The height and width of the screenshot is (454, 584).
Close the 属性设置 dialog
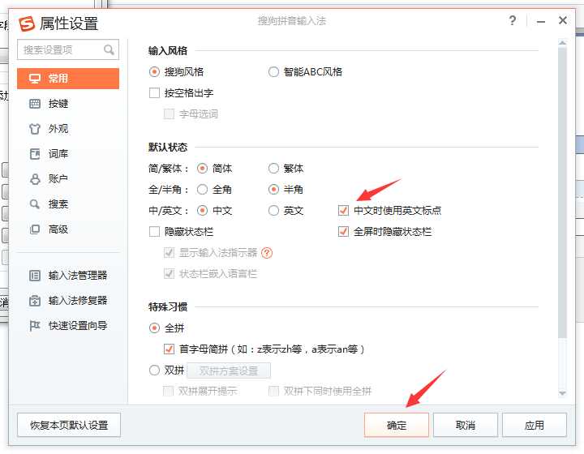click(563, 20)
